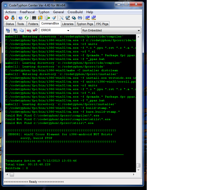Open the General menu
206x190 pixels.
(x=58, y=12)
